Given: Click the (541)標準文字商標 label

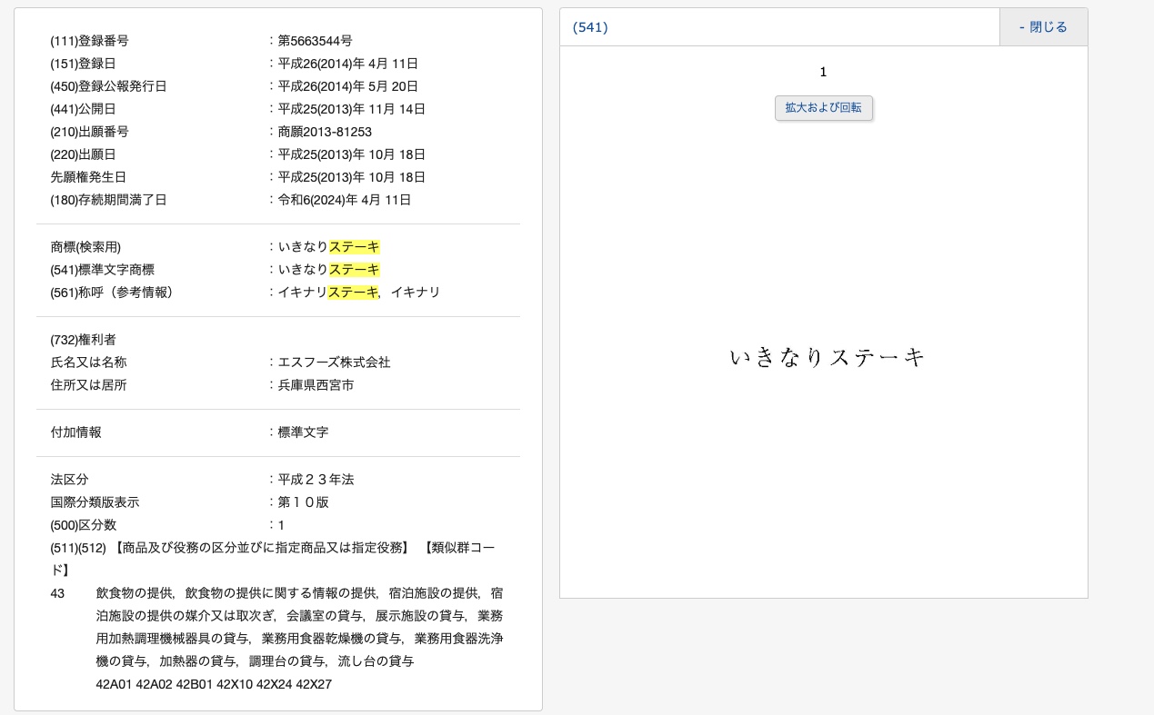Looking at the screenshot, I should [x=102, y=270].
